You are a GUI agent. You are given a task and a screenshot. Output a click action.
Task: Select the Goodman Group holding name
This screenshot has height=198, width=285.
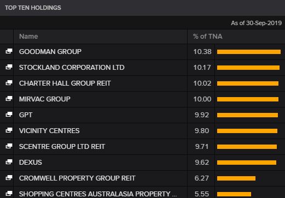tap(50, 52)
